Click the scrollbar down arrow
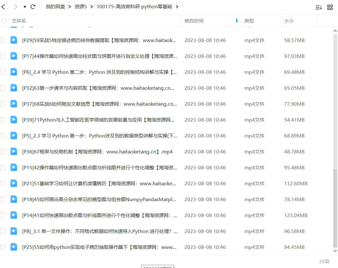 [335, 251]
